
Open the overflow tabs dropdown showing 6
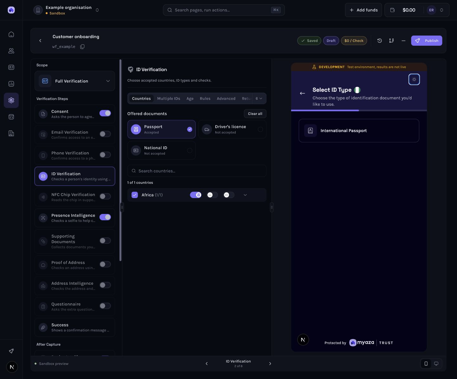tap(259, 98)
